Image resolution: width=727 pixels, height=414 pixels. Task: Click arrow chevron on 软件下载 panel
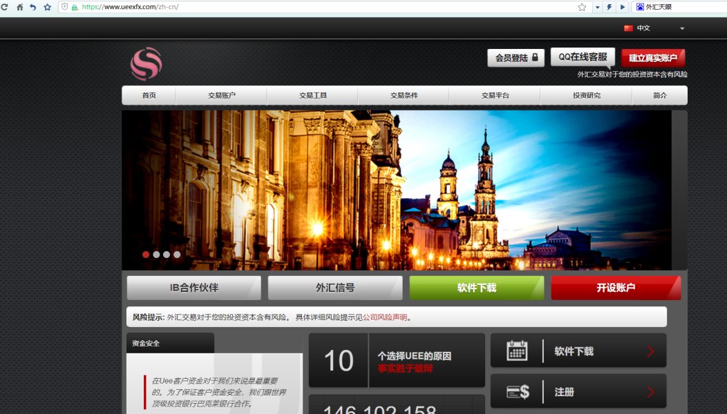pos(650,351)
